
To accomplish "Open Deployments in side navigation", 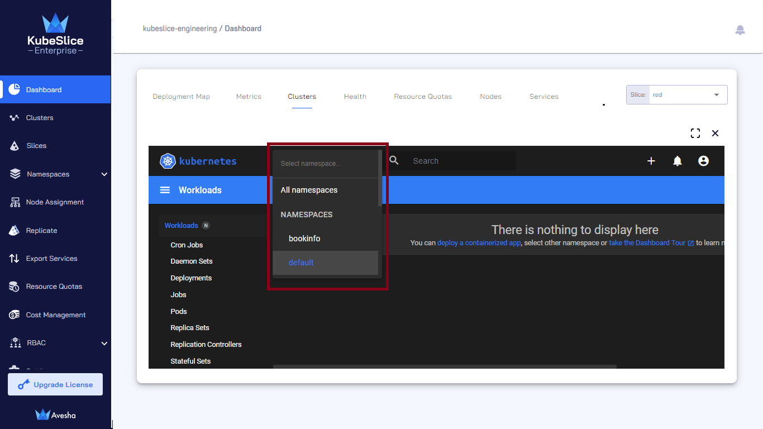I will [x=191, y=278].
